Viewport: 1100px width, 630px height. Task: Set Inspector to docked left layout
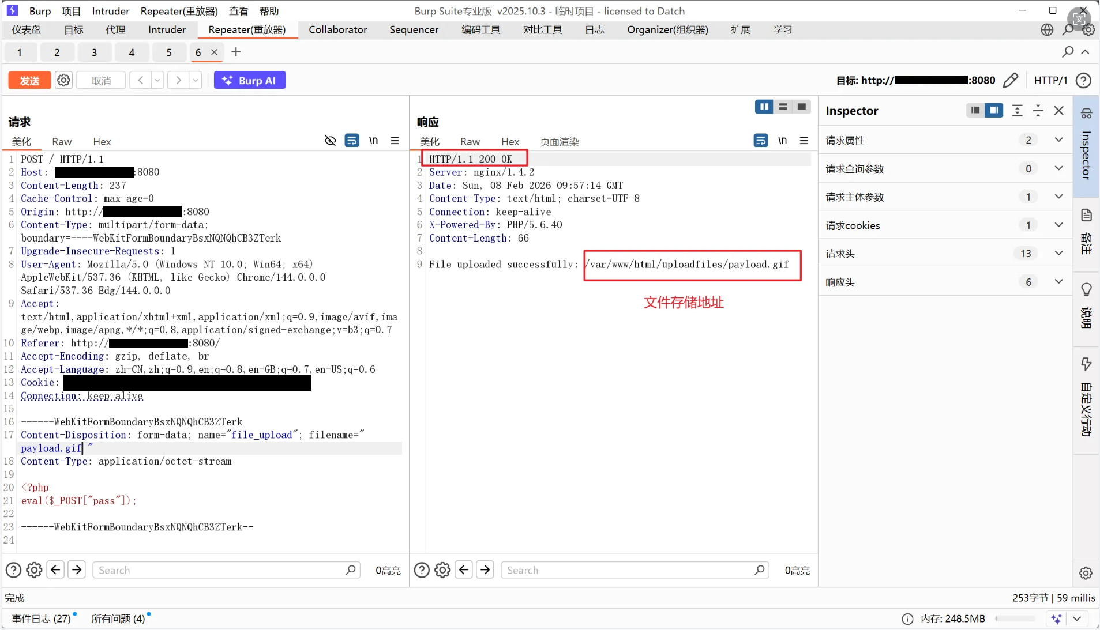point(975,110)
